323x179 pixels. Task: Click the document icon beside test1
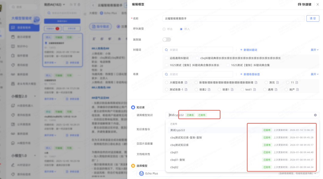click(254, 89)
